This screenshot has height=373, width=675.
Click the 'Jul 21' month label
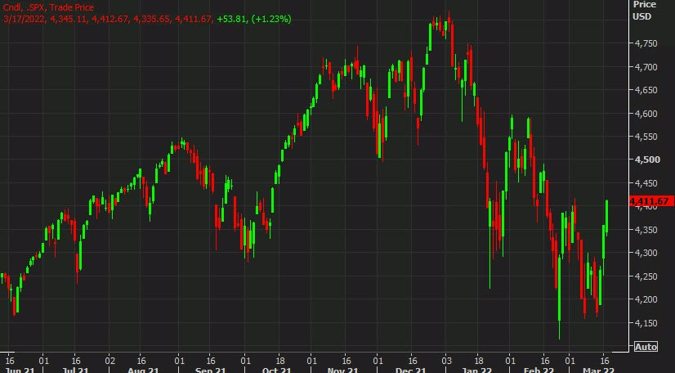pyautogui.click(x=77, y=370)
